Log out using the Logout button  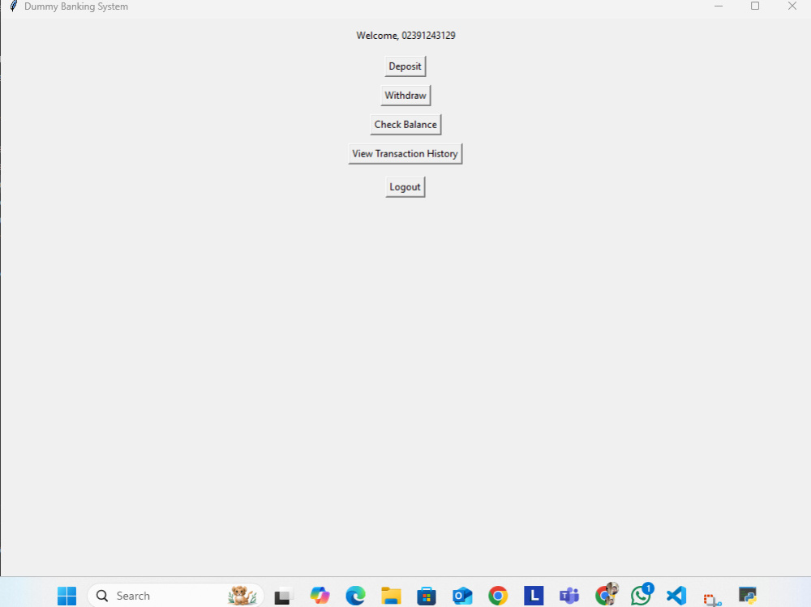405,187
